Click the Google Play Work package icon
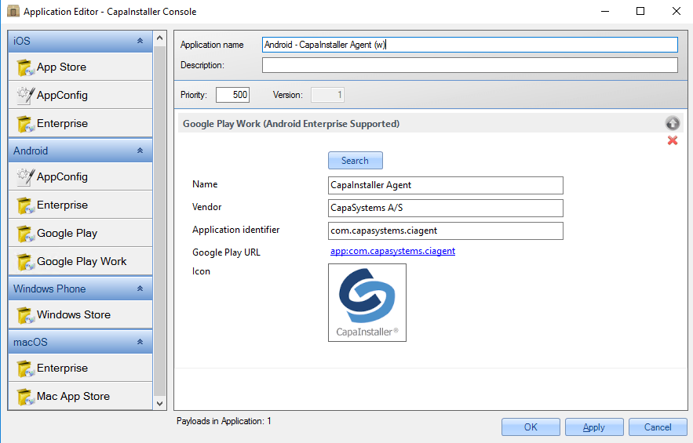 pos(26,262)
